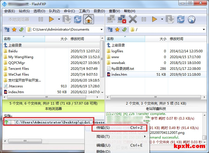Click the 大小 column header in local pane

pyautogui.click(x=57, y=39)
